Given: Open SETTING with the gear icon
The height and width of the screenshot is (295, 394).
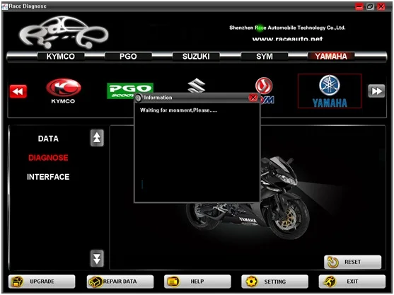Looking at the screenshot, I should pyautogui.click(x=275, y=282).
